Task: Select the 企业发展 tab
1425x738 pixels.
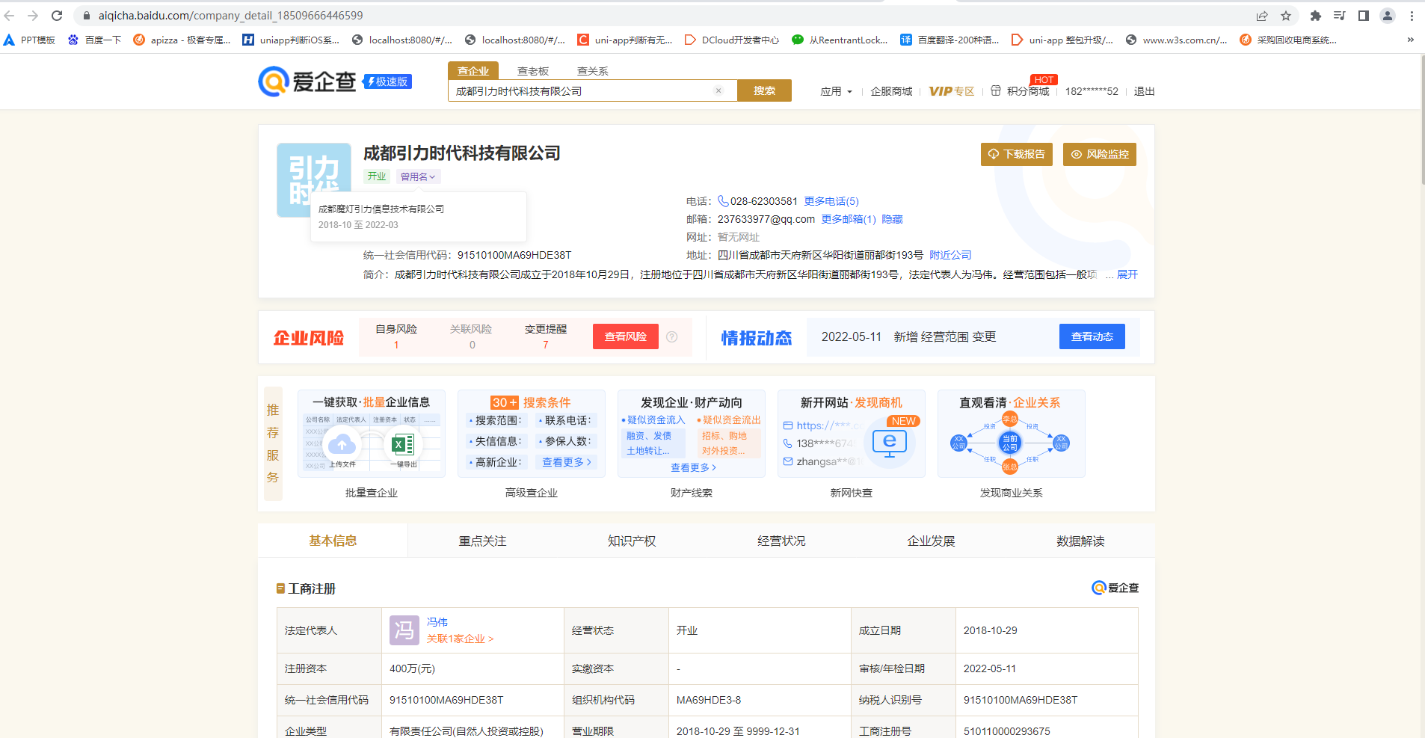Action: (931, 541)
